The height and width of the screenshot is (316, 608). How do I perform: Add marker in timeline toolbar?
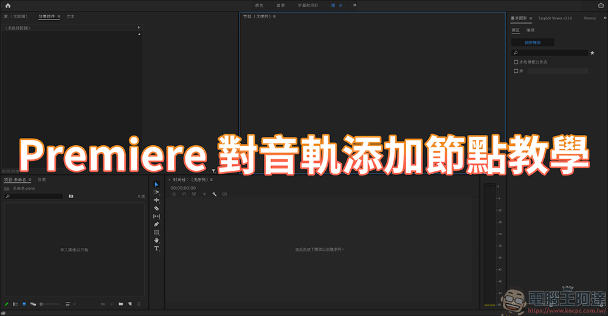point(204,194)
